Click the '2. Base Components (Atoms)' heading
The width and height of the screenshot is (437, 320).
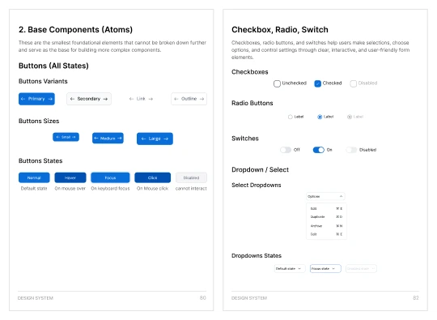[75, 30]
